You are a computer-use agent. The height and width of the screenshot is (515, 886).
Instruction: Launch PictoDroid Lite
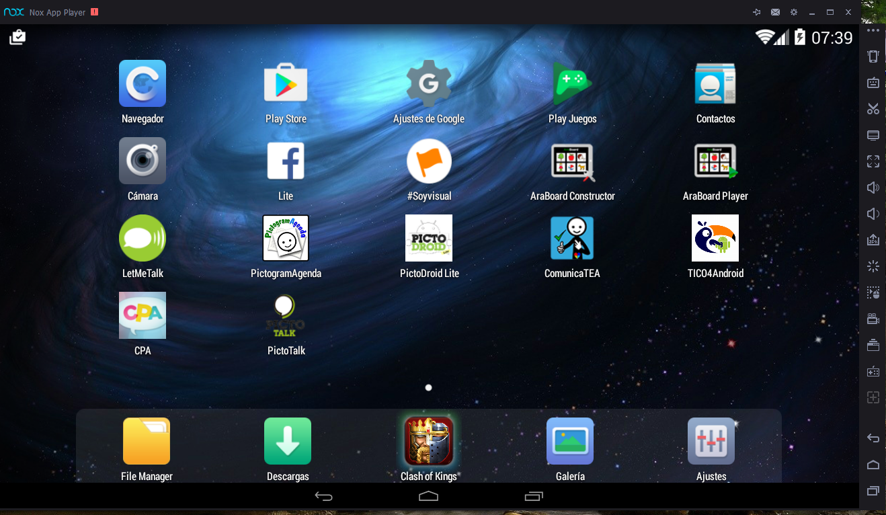[429, 238]
